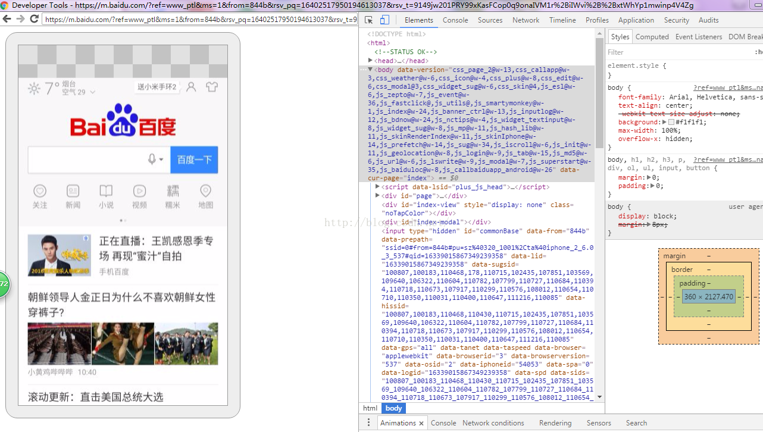
Task: Switch to the Elements tab
Action: coord(418,20)
